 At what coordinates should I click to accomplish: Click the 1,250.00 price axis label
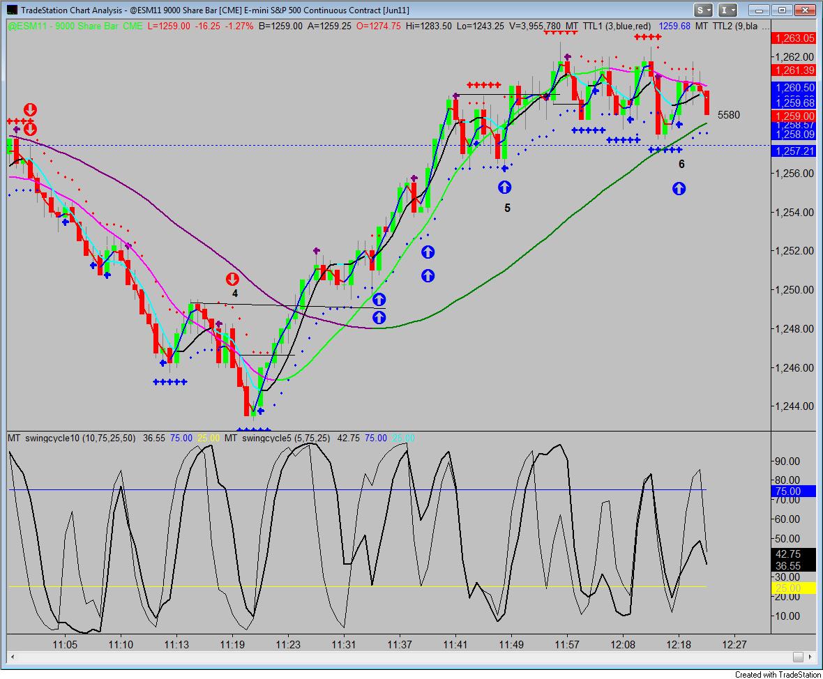click(x=794, y=289)
